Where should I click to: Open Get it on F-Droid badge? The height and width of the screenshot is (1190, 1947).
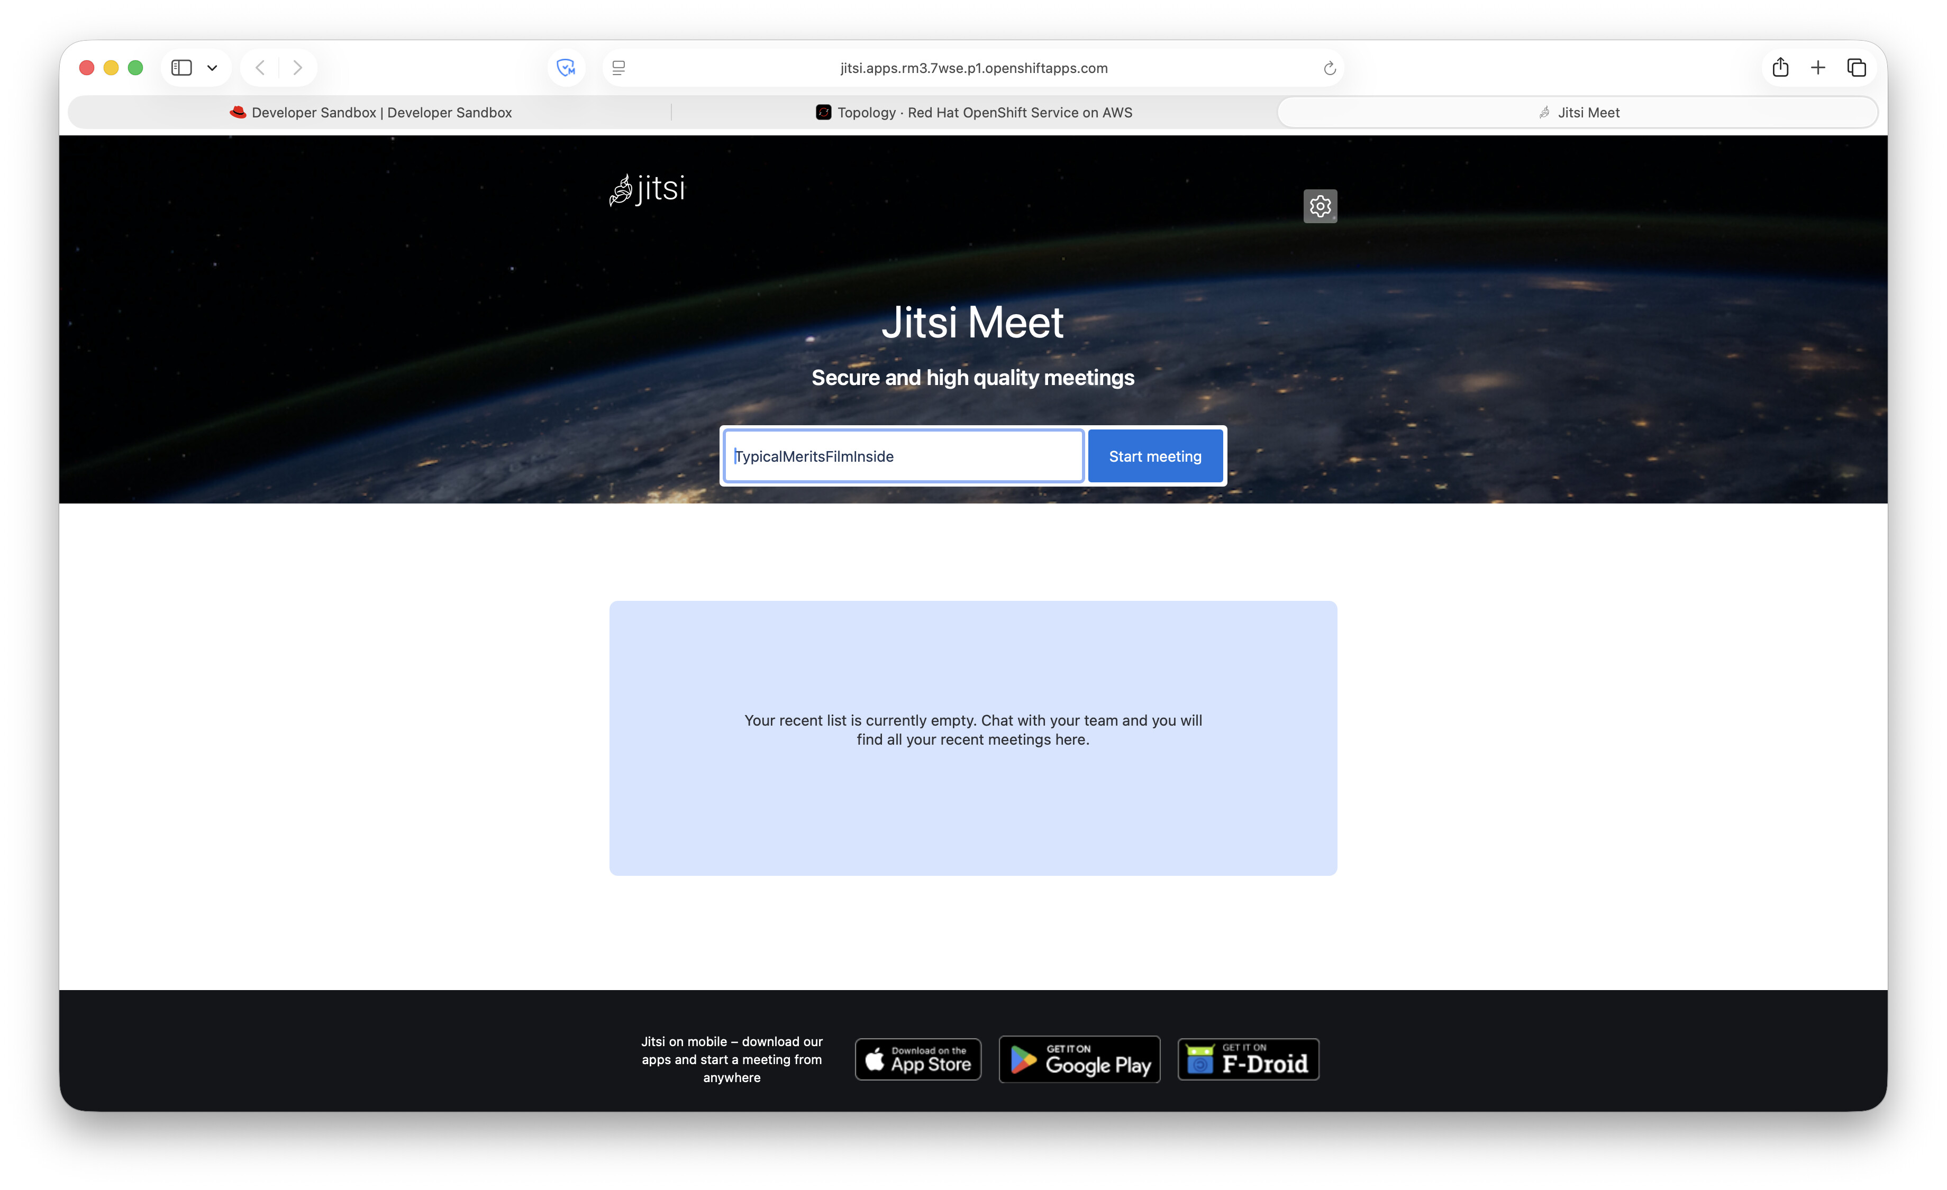tap(1248, 1059)
